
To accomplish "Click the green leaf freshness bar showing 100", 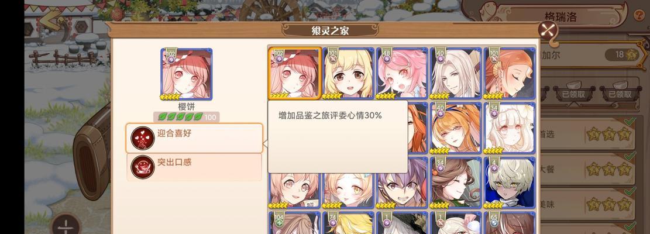I will (x=186, y=117).
